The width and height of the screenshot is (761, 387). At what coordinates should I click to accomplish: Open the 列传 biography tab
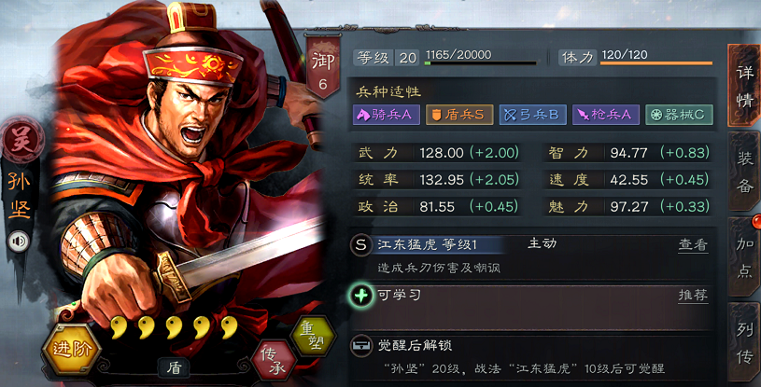tap(744, 343)
